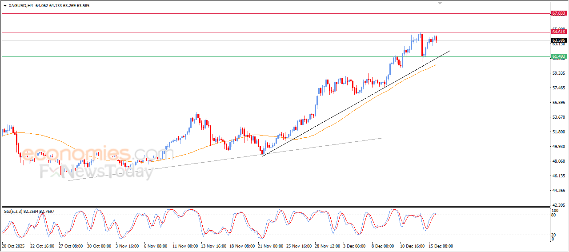This screenshot has width=569, height=252.
Task: Click the 30 Oct 00:00 time label
Action: pyautogui.click(x=99, y=246)
